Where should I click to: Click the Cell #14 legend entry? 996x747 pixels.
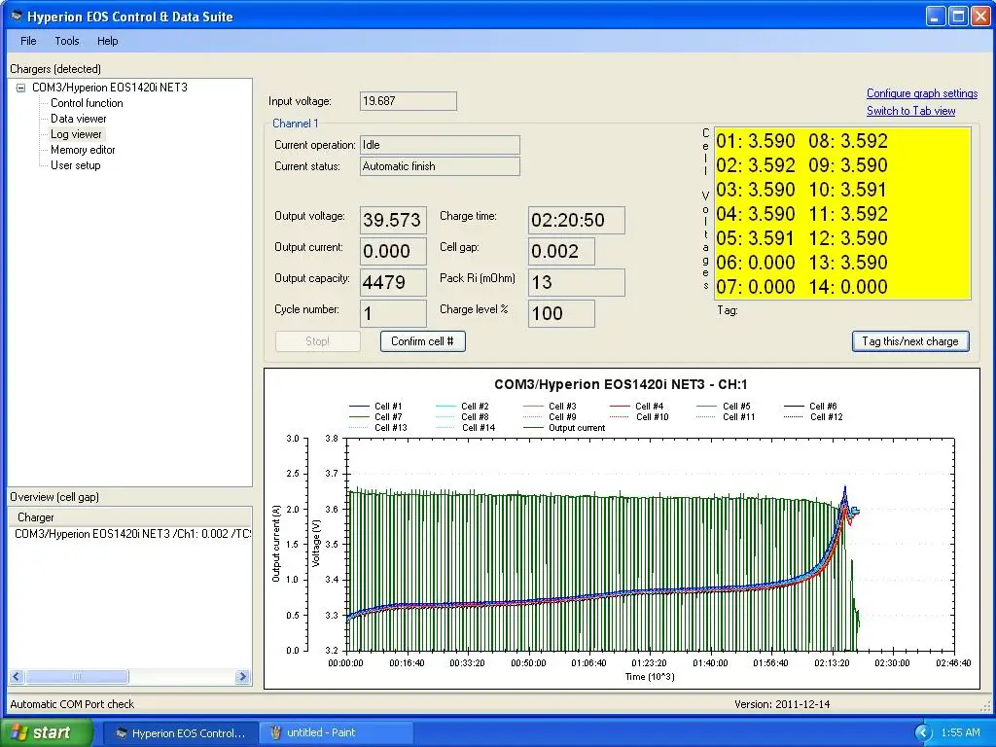466,428
